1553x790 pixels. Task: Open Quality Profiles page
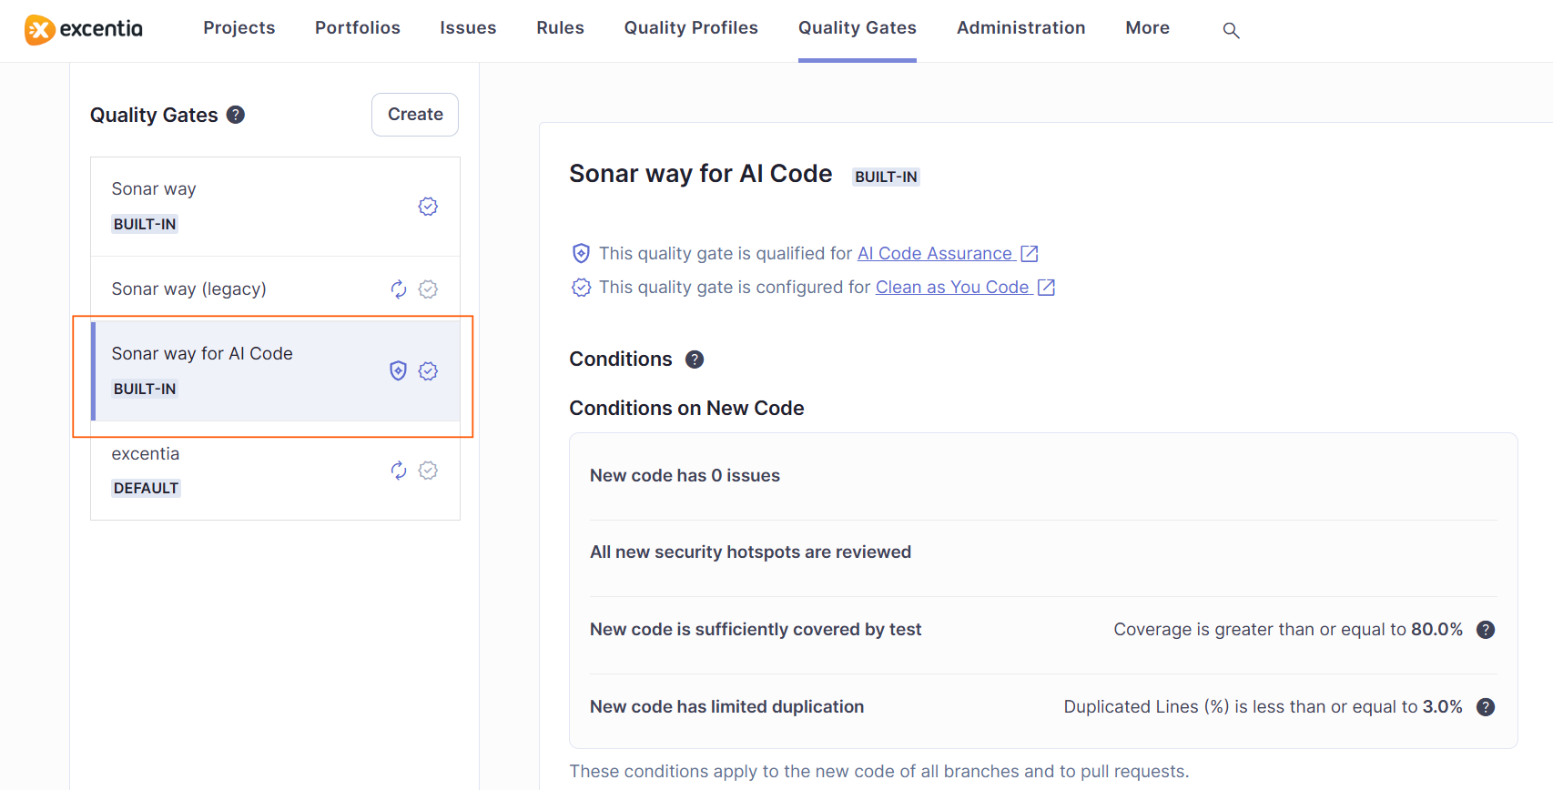click(691, 28)
